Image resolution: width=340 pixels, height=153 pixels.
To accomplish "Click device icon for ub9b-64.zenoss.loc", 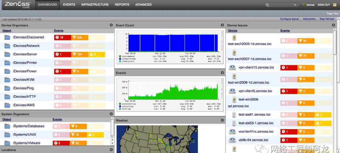I will point(232,140).
